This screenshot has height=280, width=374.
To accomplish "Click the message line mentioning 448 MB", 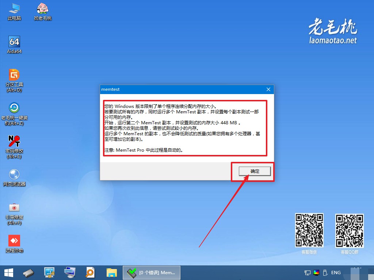I will 172,123.
